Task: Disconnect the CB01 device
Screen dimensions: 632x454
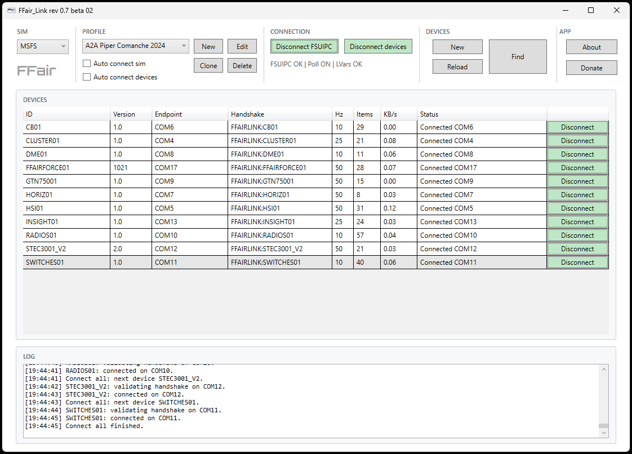Action: pyautogui.click(x=577, y=127)
